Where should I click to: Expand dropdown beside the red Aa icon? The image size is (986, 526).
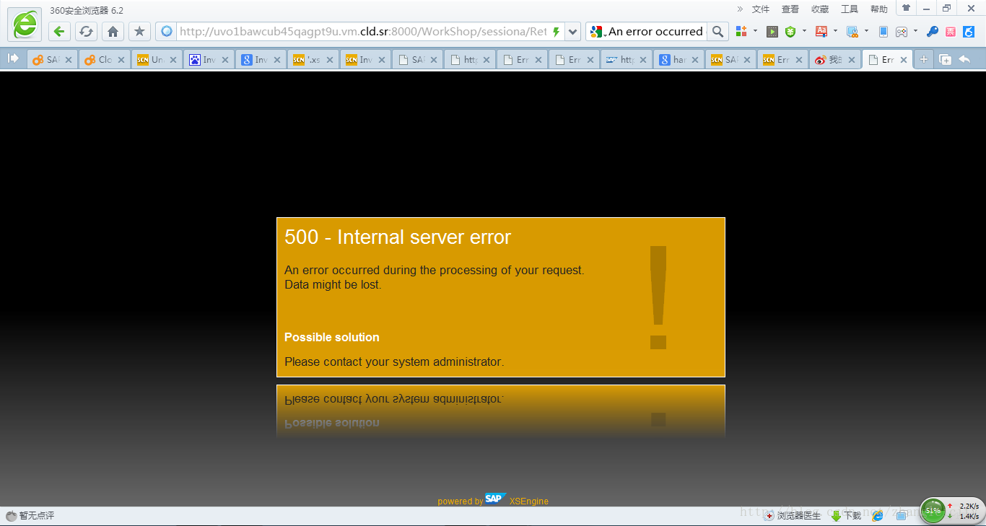coord(835,31)
